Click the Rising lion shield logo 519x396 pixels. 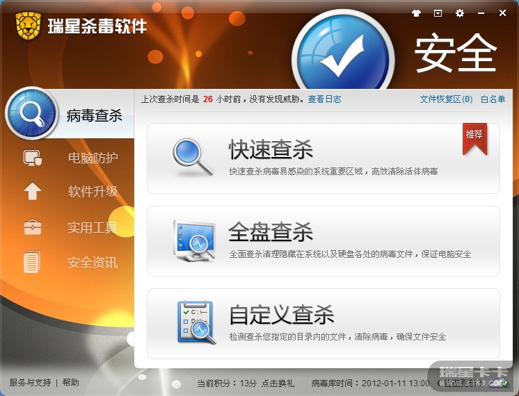pyautogui.click(x=28, y=26)
